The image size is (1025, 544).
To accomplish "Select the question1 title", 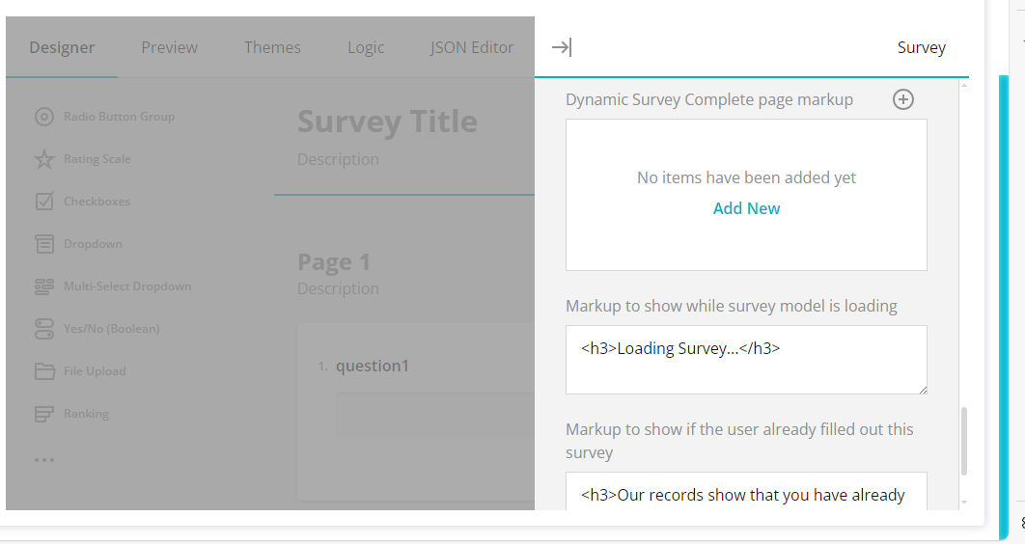I will tap(372, 366).
